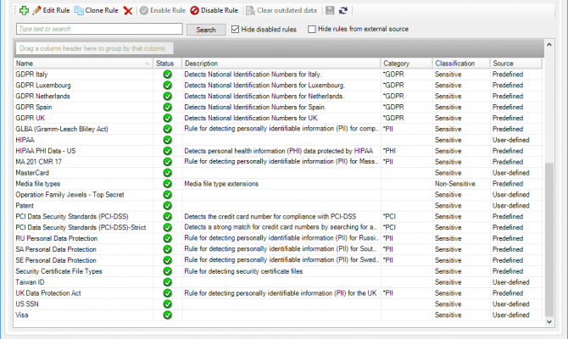Sort by the Category column header
Image resolution: width=568 pixels, height=339 pixels.
407,64
